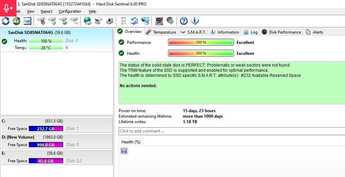Click the 'Estimated remaining lifetime:' label

(145, 116)
